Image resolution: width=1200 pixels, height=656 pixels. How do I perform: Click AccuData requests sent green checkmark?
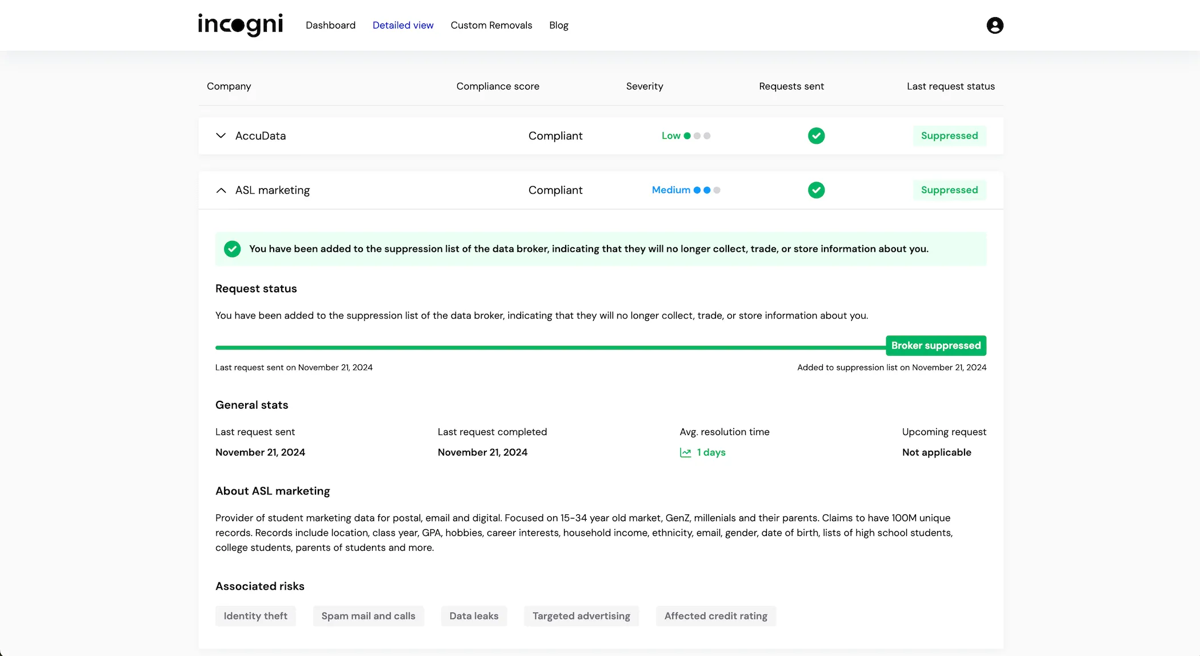[x=816, y=136]
